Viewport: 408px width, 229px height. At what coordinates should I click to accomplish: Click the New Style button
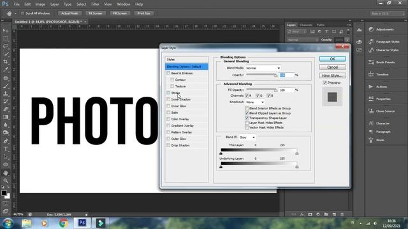pos(333,76)
